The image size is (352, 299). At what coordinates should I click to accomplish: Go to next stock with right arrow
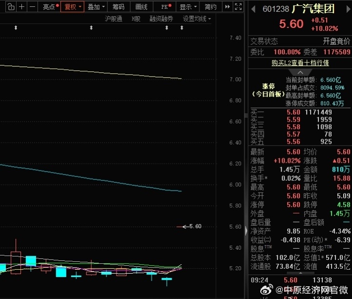348,9
